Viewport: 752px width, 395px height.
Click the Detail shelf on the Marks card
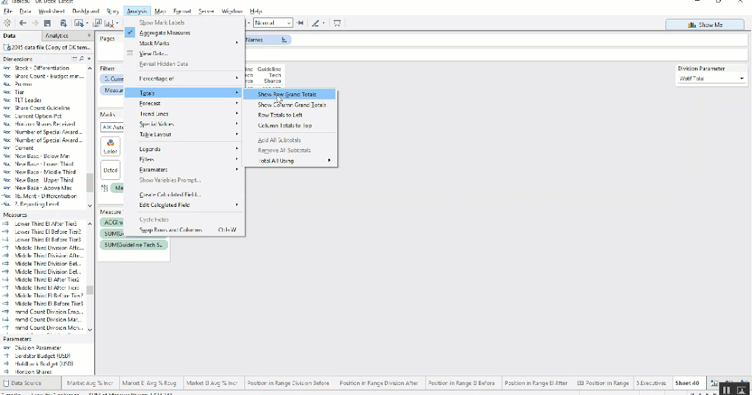click(x=110, y=169)
